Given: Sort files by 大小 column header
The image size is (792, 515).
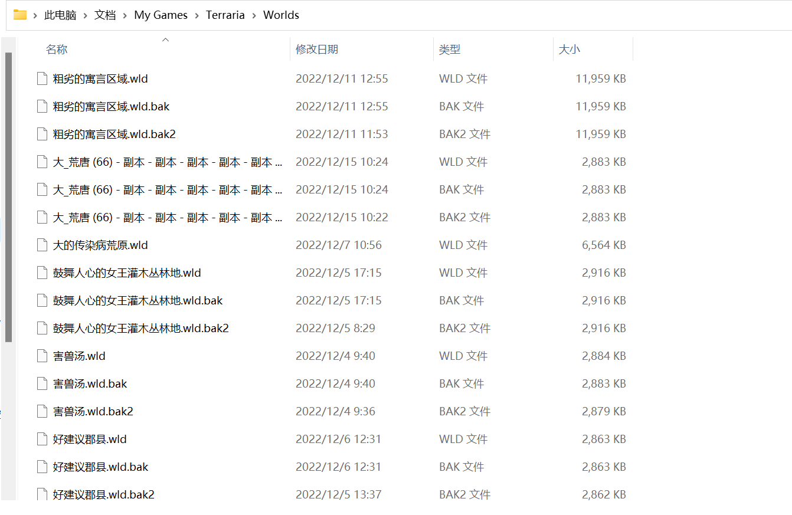Looking at the screenshot, I should tap(570, 50).
